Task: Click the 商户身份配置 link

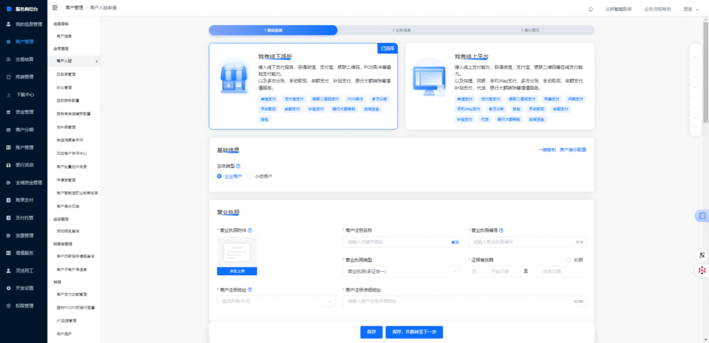Action: point(573,149)
